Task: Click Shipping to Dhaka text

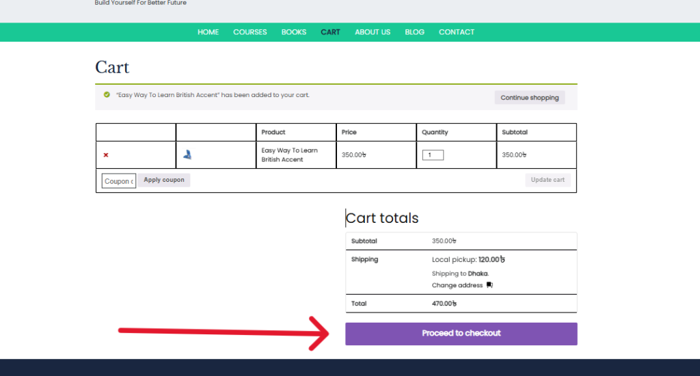Action: point(460,273)
